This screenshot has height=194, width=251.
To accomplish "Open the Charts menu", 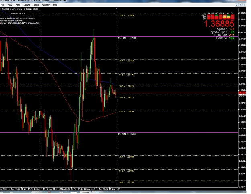I will tap(27, 5).
